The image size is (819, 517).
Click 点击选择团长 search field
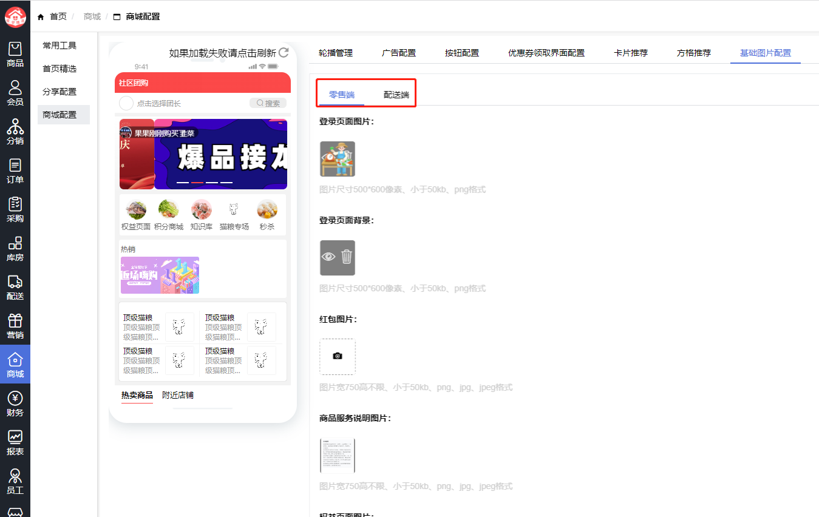[x=159, y=103]
